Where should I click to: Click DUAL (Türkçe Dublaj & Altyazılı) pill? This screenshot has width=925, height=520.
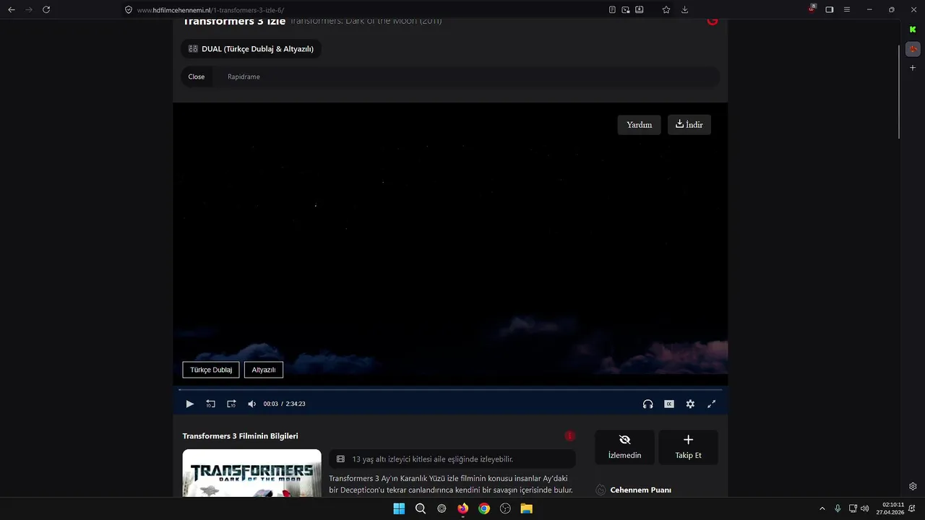point(251,49)
